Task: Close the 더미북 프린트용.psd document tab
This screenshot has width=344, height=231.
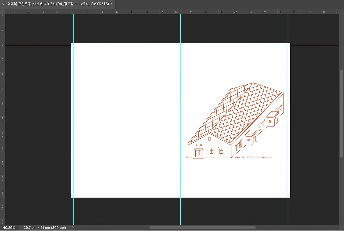Action: [3, 4]
